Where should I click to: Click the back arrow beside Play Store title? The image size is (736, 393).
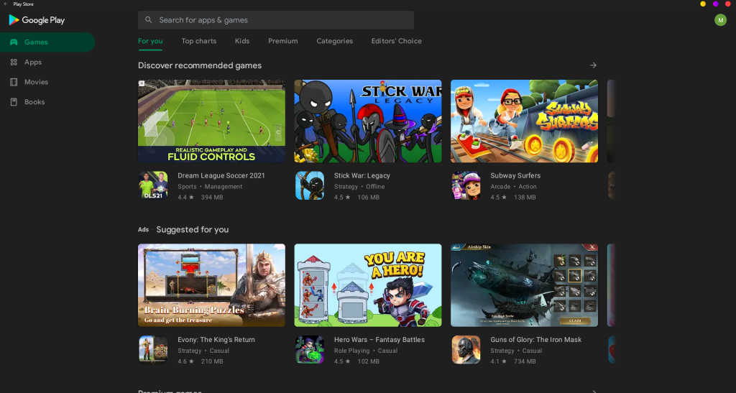click(x=5, y=4)
